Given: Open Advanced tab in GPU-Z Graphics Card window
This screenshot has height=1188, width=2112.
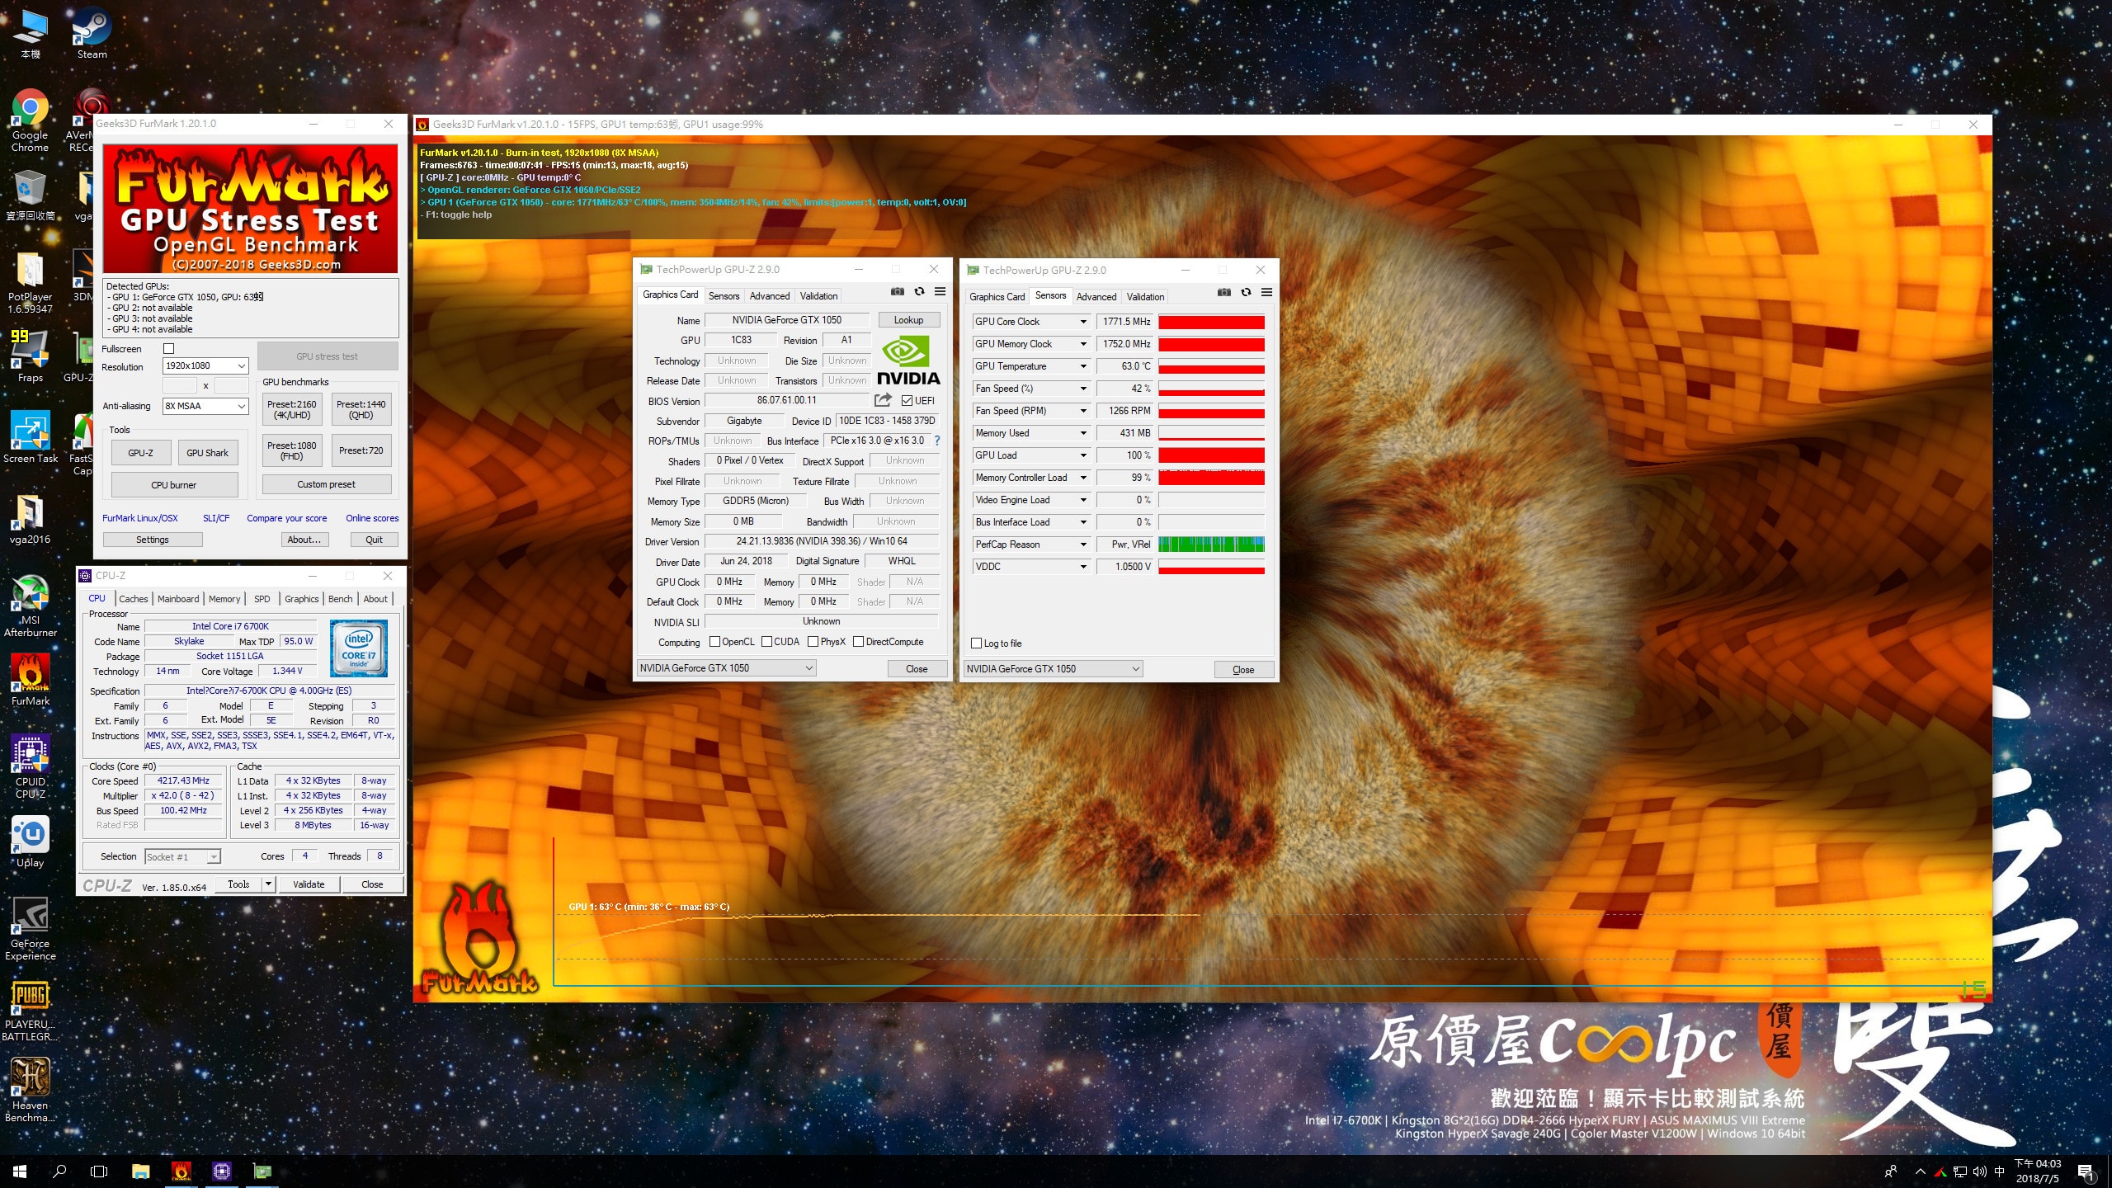Looking at the screenshot, I should click(x=770, y=295).
